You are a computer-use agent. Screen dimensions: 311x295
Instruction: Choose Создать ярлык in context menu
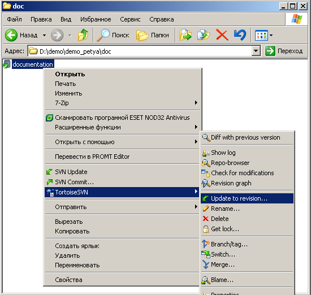click(122, 246)
